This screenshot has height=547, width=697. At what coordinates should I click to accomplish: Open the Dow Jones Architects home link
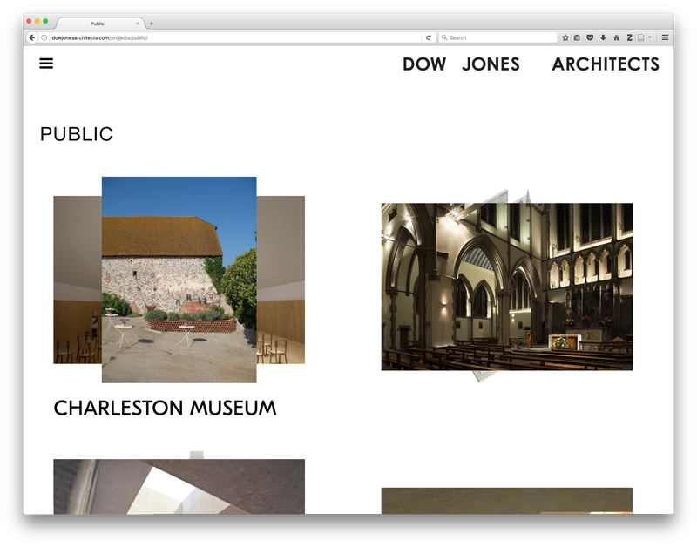[x=531, y=64]
